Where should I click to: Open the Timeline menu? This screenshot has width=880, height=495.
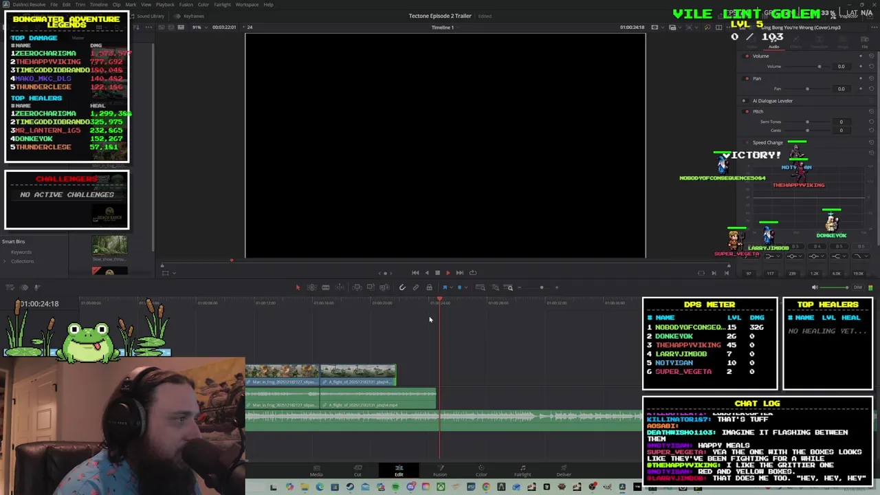tap(98, 4)
